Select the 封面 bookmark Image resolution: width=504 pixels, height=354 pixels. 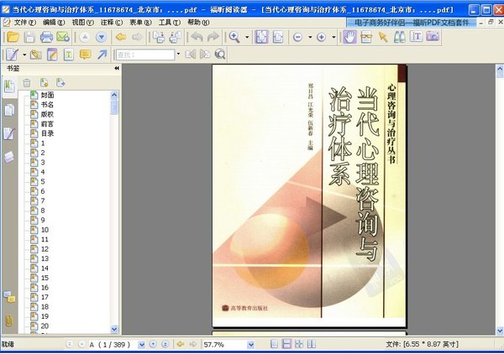click(47, 95)
